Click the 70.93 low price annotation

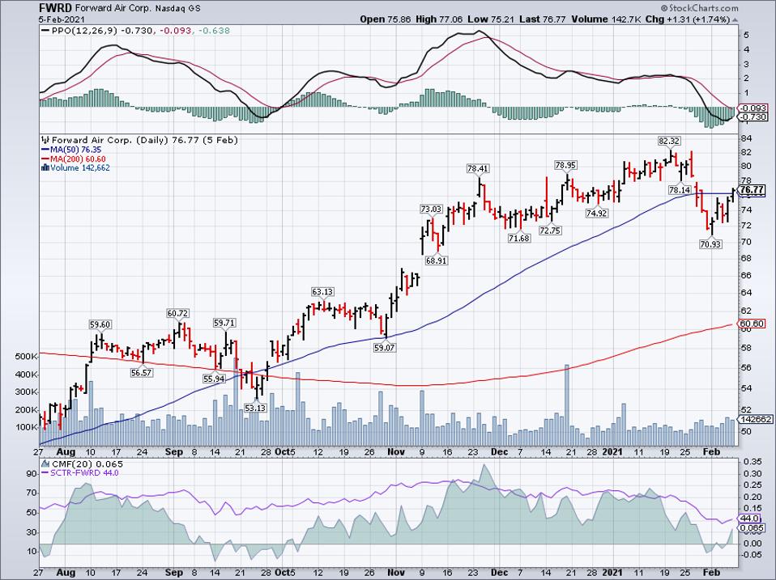710,243
